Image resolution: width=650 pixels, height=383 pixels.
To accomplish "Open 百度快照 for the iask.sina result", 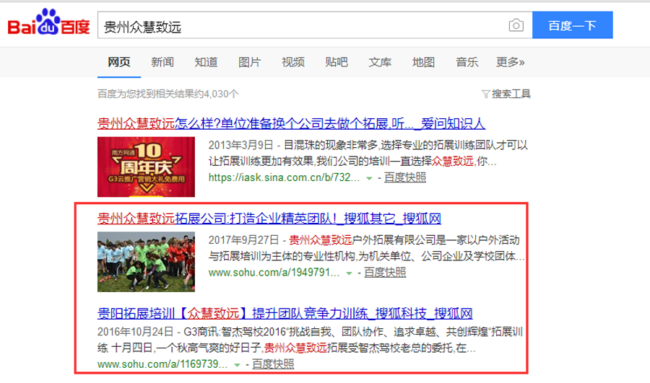I will (405, 177).
